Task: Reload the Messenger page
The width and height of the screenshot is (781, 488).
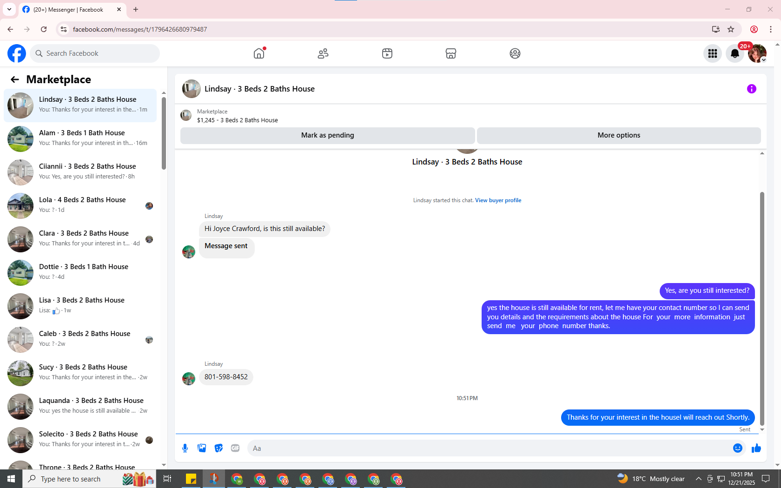Action: 44,29
